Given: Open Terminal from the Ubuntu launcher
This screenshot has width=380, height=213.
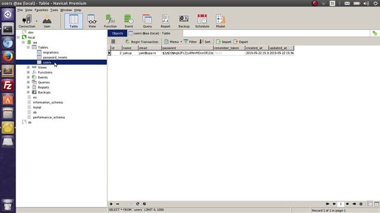Looking at the screenshot, I should [x=8, y=29].
